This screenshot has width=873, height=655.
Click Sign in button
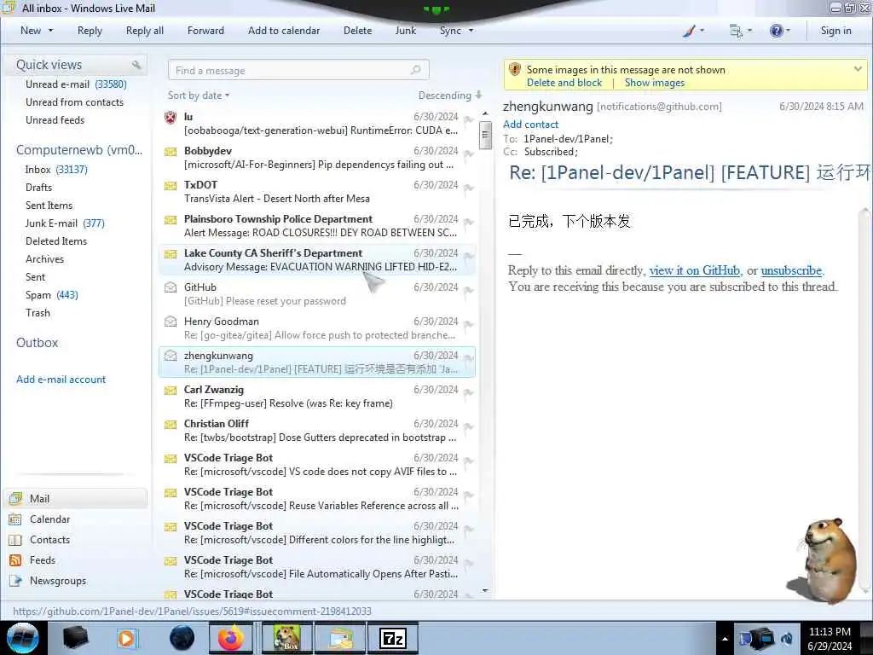pos(835,31)
